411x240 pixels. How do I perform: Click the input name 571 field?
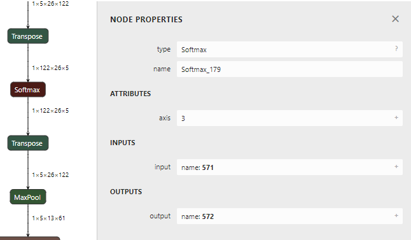[x=289, y=167]
